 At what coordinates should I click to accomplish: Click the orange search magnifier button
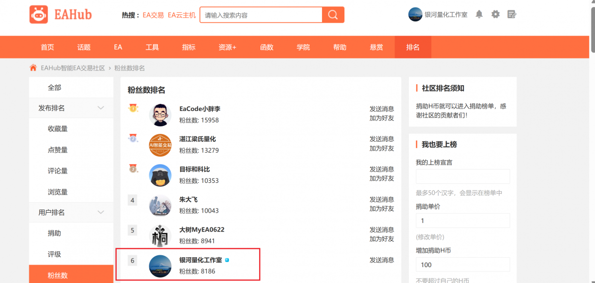[x=333, y=15]
